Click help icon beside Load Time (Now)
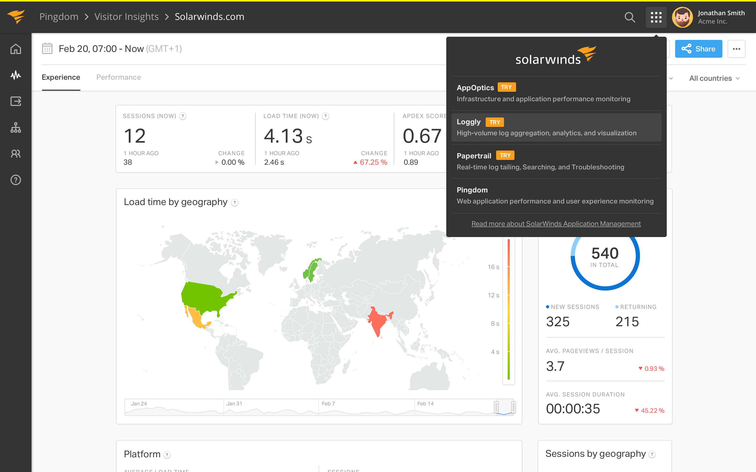The width and height of the screenshot is (756, 472). click(325, 116)
